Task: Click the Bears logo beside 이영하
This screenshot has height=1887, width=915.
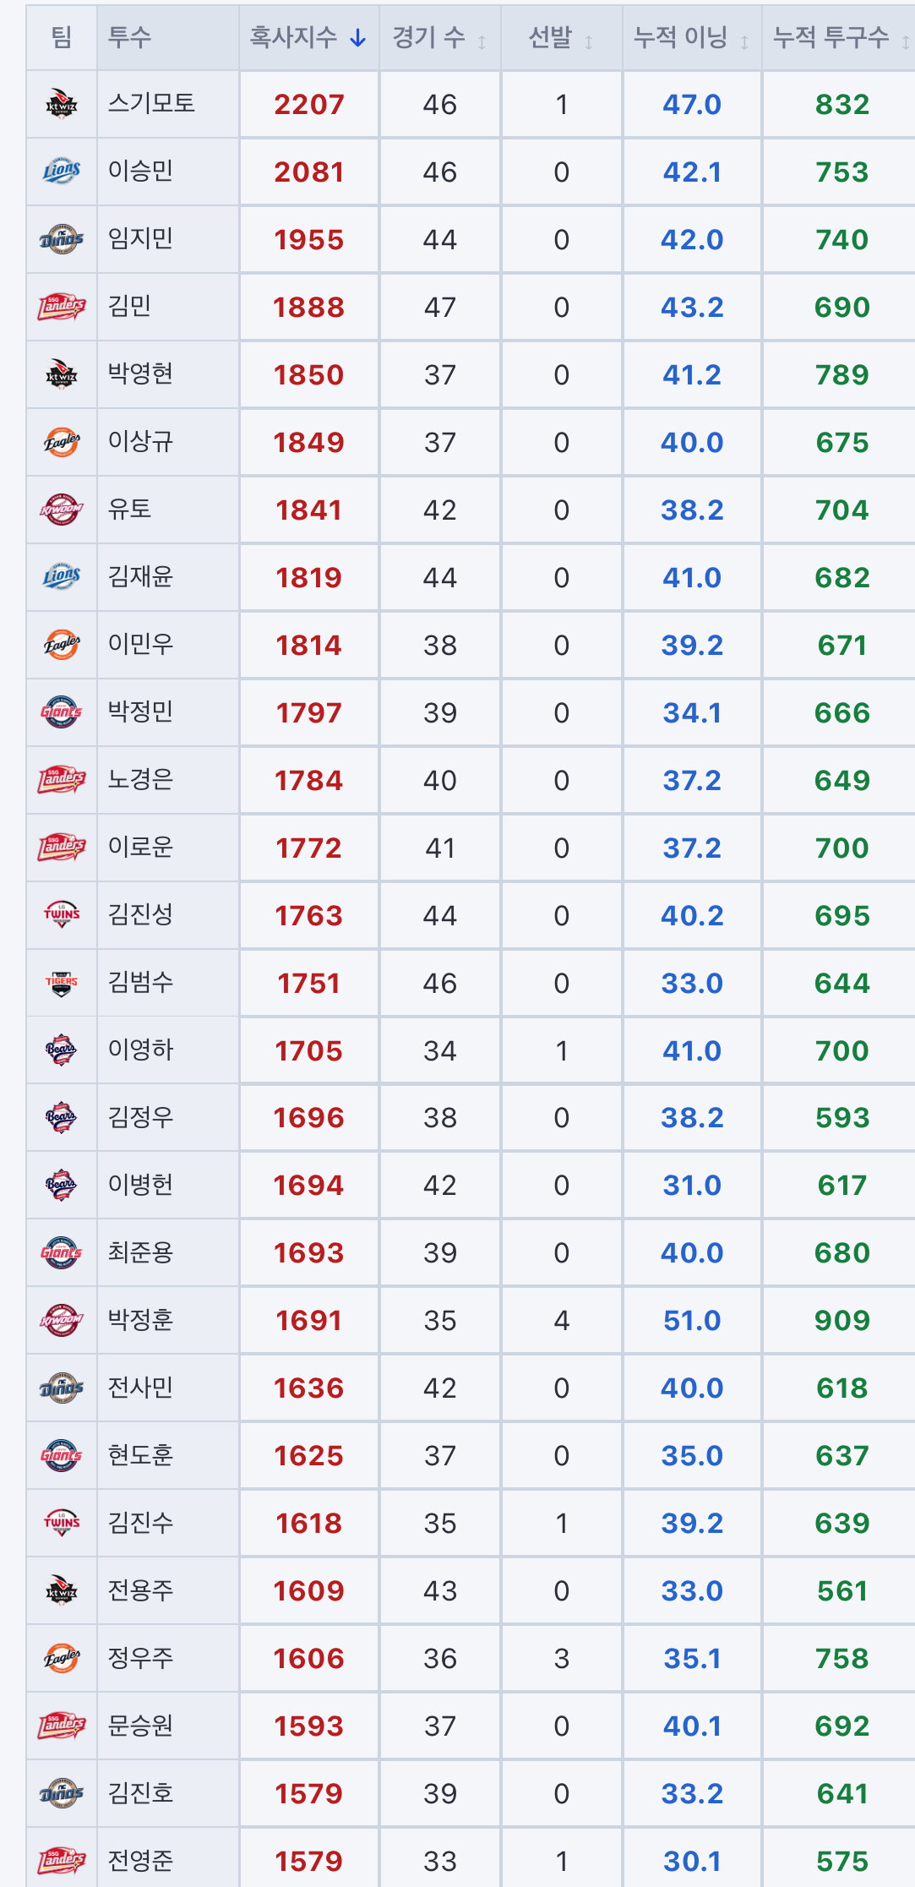Action: 62,1050
